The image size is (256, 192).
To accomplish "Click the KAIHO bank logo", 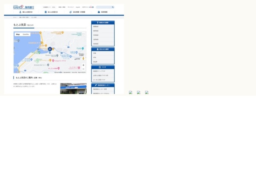I will [23, 7].
